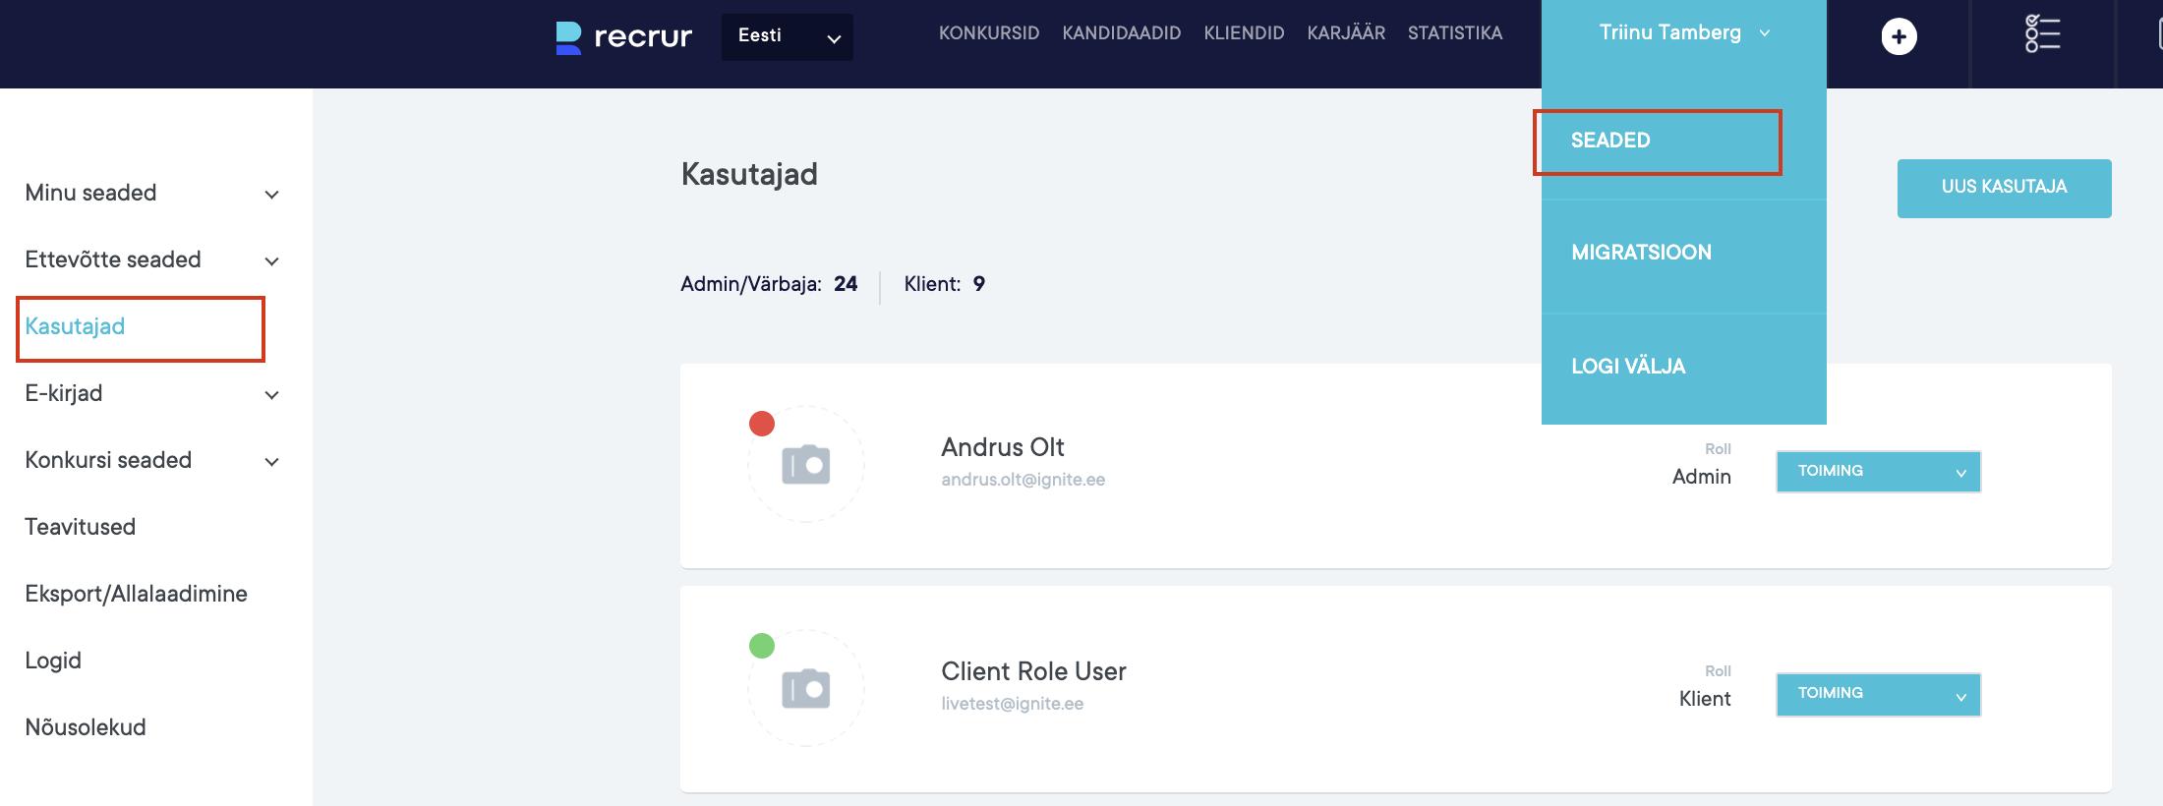Click the plus add icon in header
The width and height of the screenshot is (2163, 806).
tap(1899, 37)
